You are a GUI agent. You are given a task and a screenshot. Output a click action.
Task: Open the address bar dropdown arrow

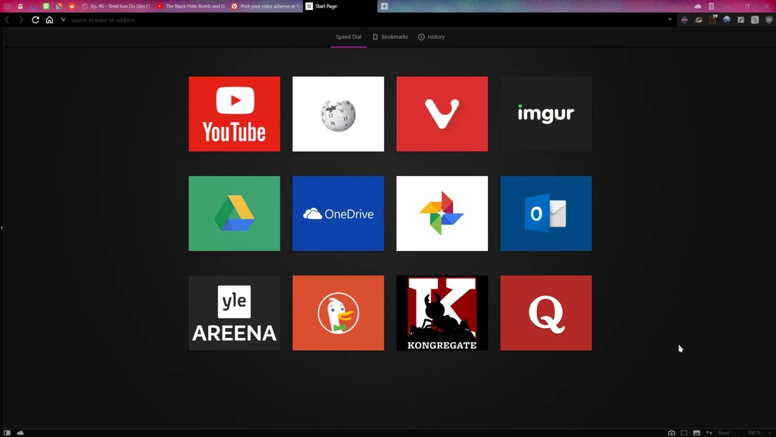[670, 20]
